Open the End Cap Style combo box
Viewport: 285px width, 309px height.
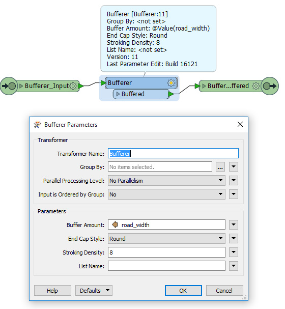tap(166, 239)
